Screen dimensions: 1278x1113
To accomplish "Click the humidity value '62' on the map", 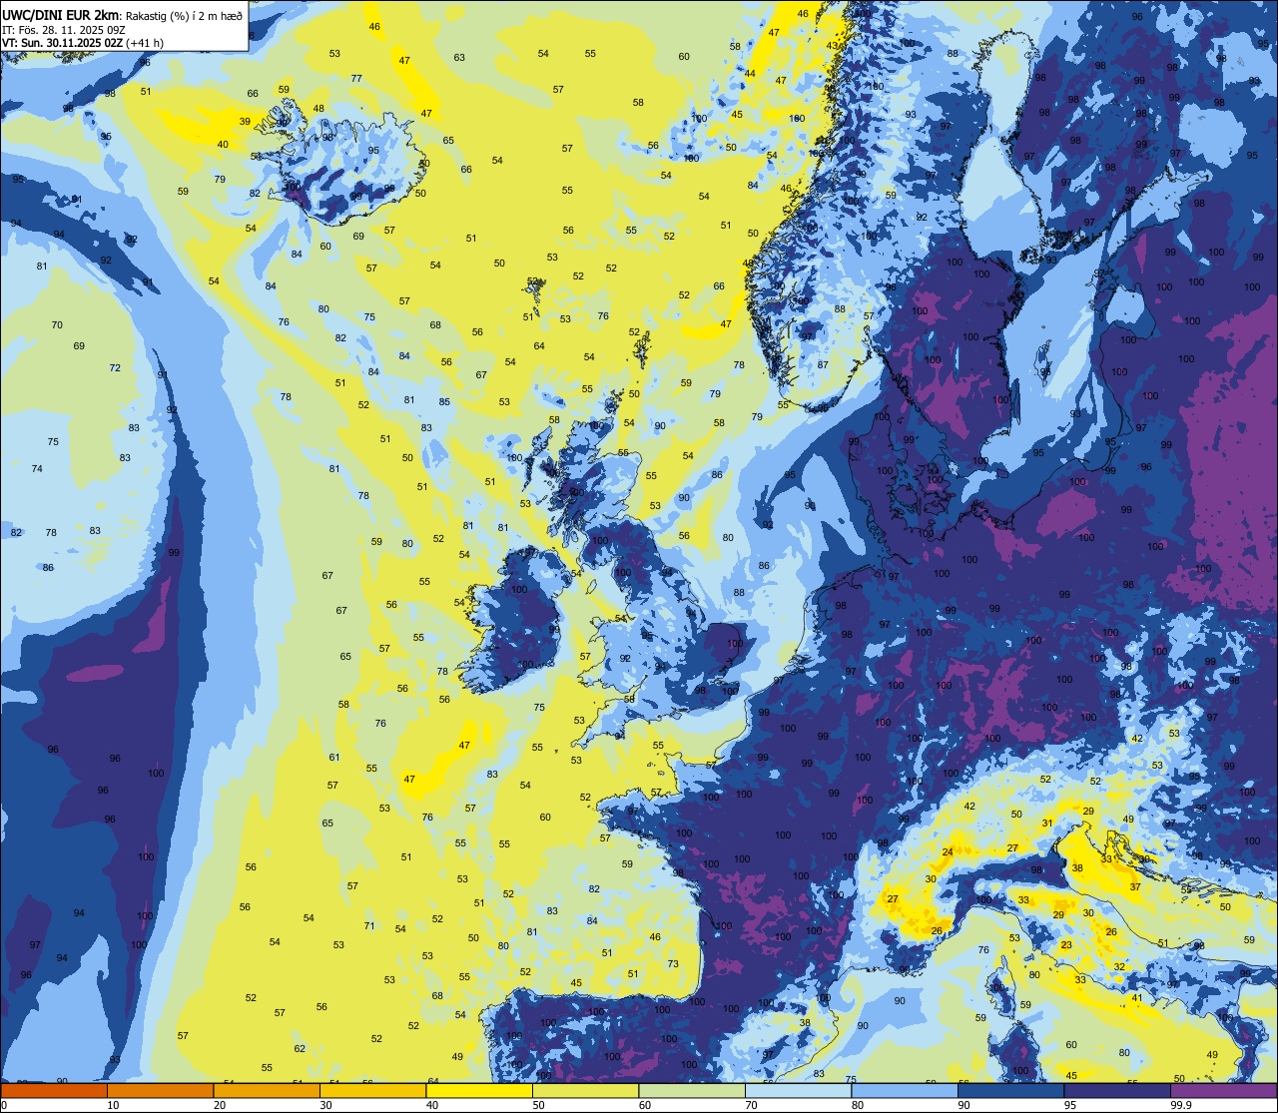I will (x=300, y=1048).
